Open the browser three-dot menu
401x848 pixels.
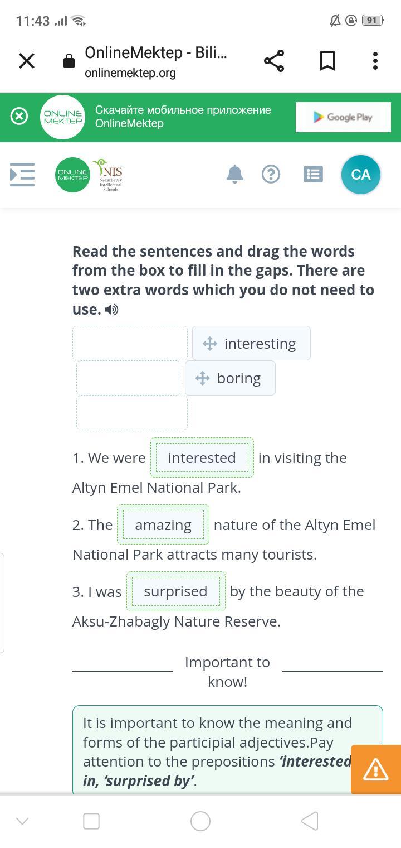375,61
